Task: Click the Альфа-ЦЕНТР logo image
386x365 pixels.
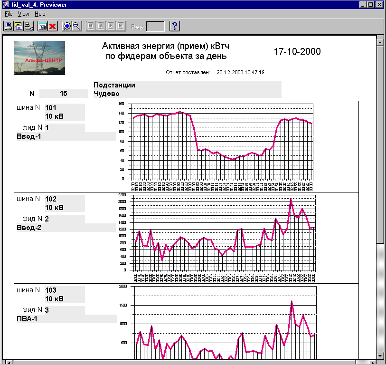Action: click(x=39, y=58)
